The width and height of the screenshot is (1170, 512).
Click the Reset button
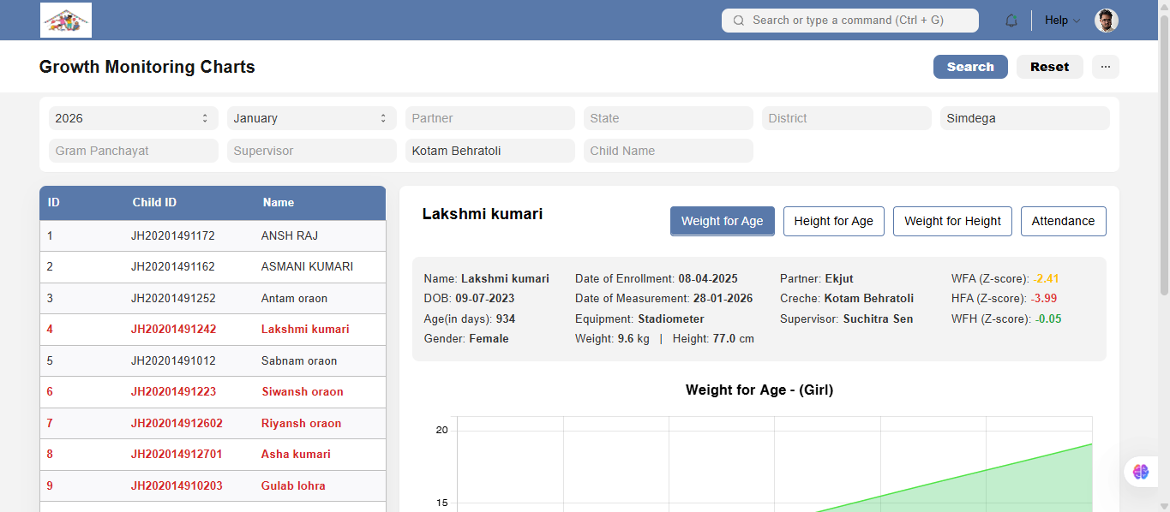[1050, 67]
